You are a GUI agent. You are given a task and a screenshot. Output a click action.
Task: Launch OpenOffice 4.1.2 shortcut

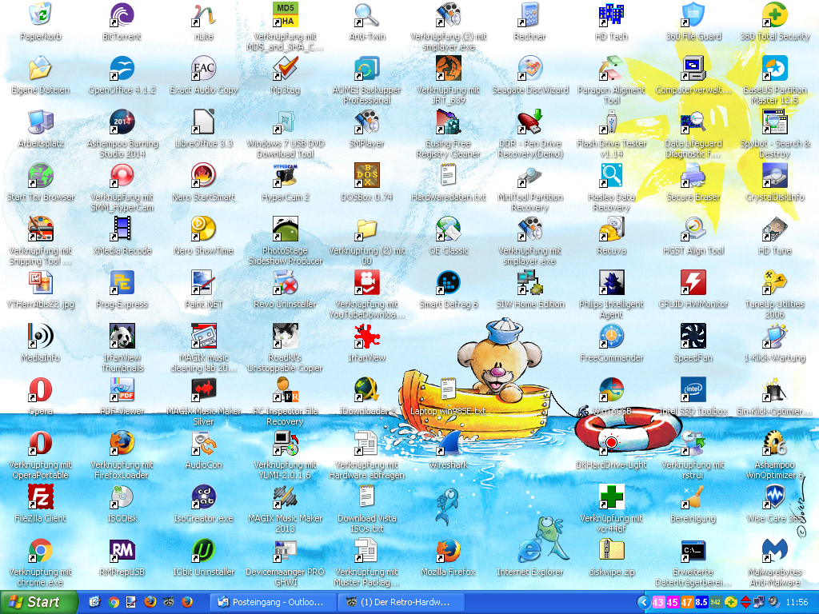pos(122,69)
